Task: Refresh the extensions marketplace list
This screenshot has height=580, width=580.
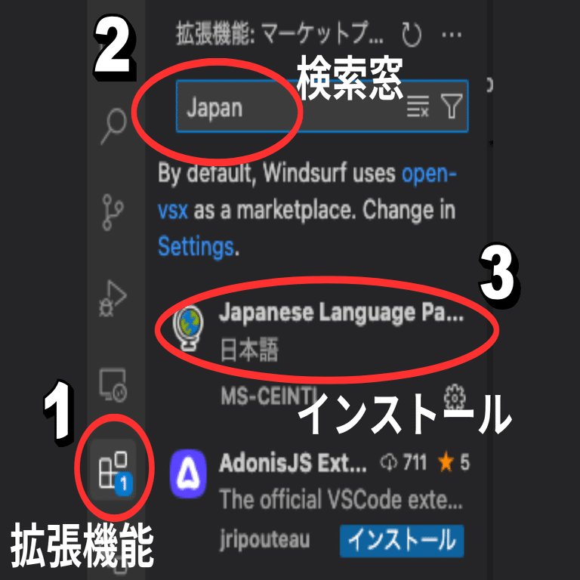Action: [412, 35]
